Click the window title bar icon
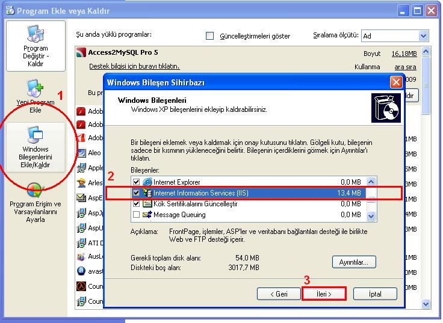 [x=10, y=11]
